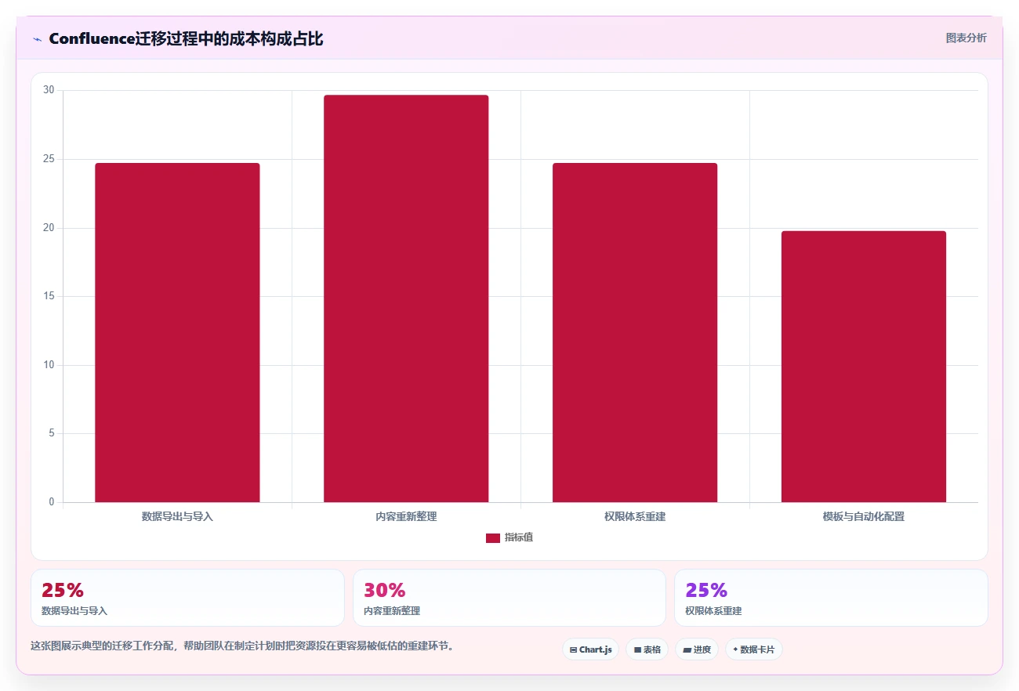Click the x-axis label 权限体系重建
Screen dimensions: 1019x691
tap(635, 517)
